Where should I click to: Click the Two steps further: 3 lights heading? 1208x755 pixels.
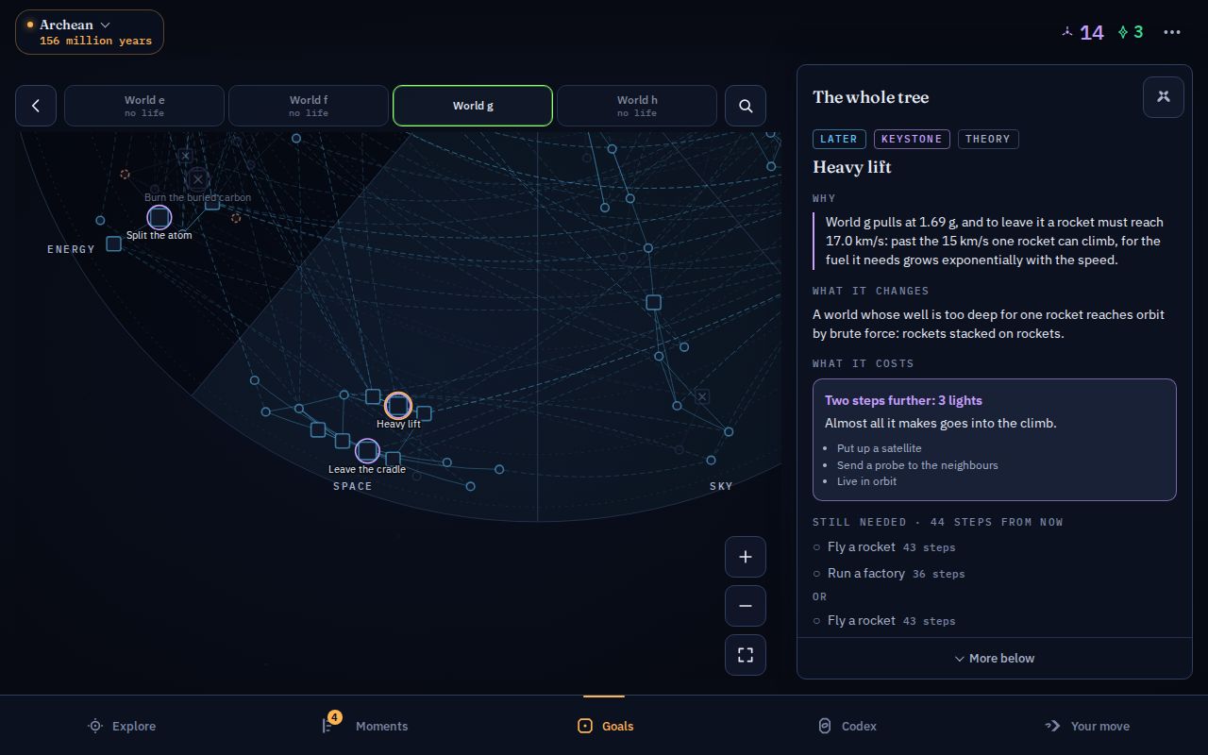pos(903,400)
